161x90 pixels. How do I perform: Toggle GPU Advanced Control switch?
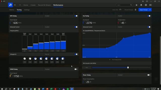click(76, 27)
